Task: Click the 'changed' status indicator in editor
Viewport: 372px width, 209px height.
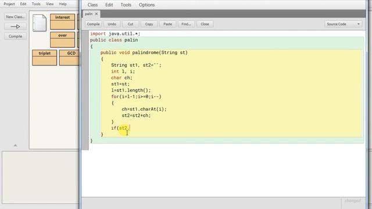Action: coord(353,201)
